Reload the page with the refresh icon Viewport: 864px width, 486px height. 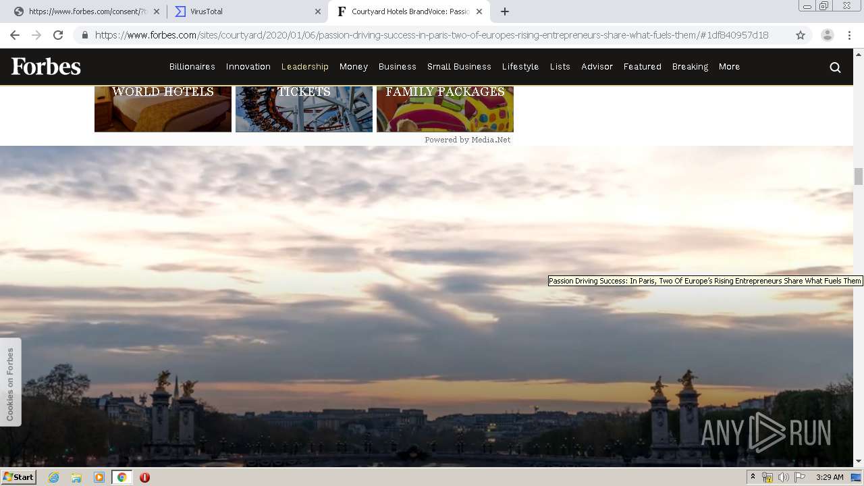click(58, 35)
